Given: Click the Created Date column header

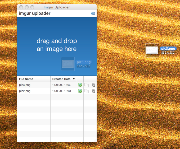Looking at the screenshot, I should click(x=64, y=79).
